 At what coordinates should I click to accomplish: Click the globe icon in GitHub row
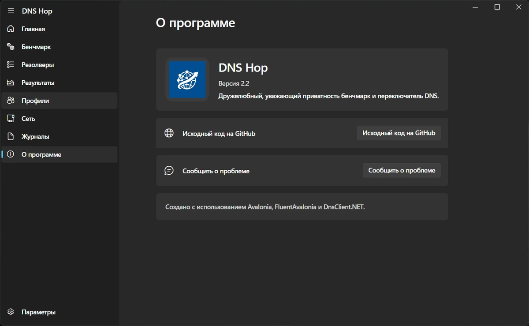point(169,133)
